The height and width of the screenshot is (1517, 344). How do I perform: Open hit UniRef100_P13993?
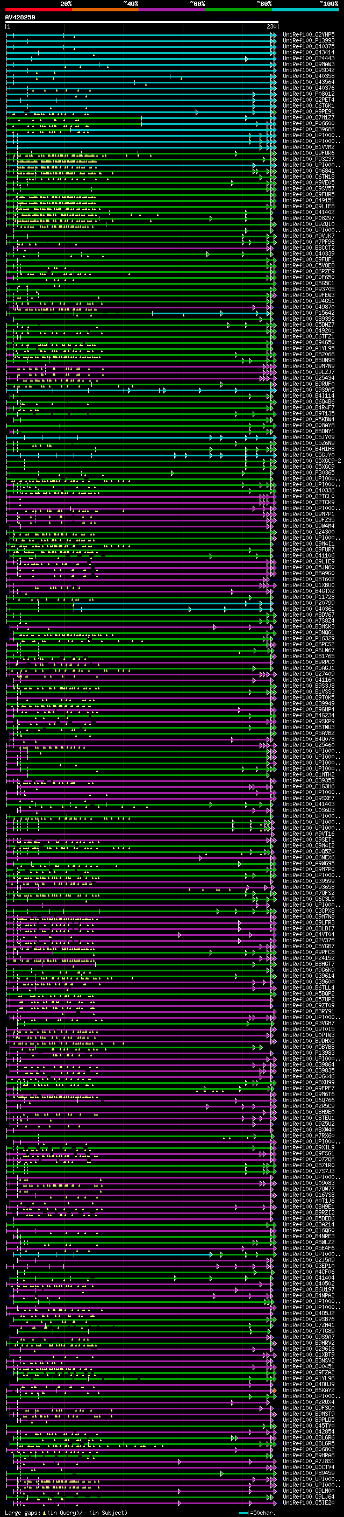pos(309,41)
